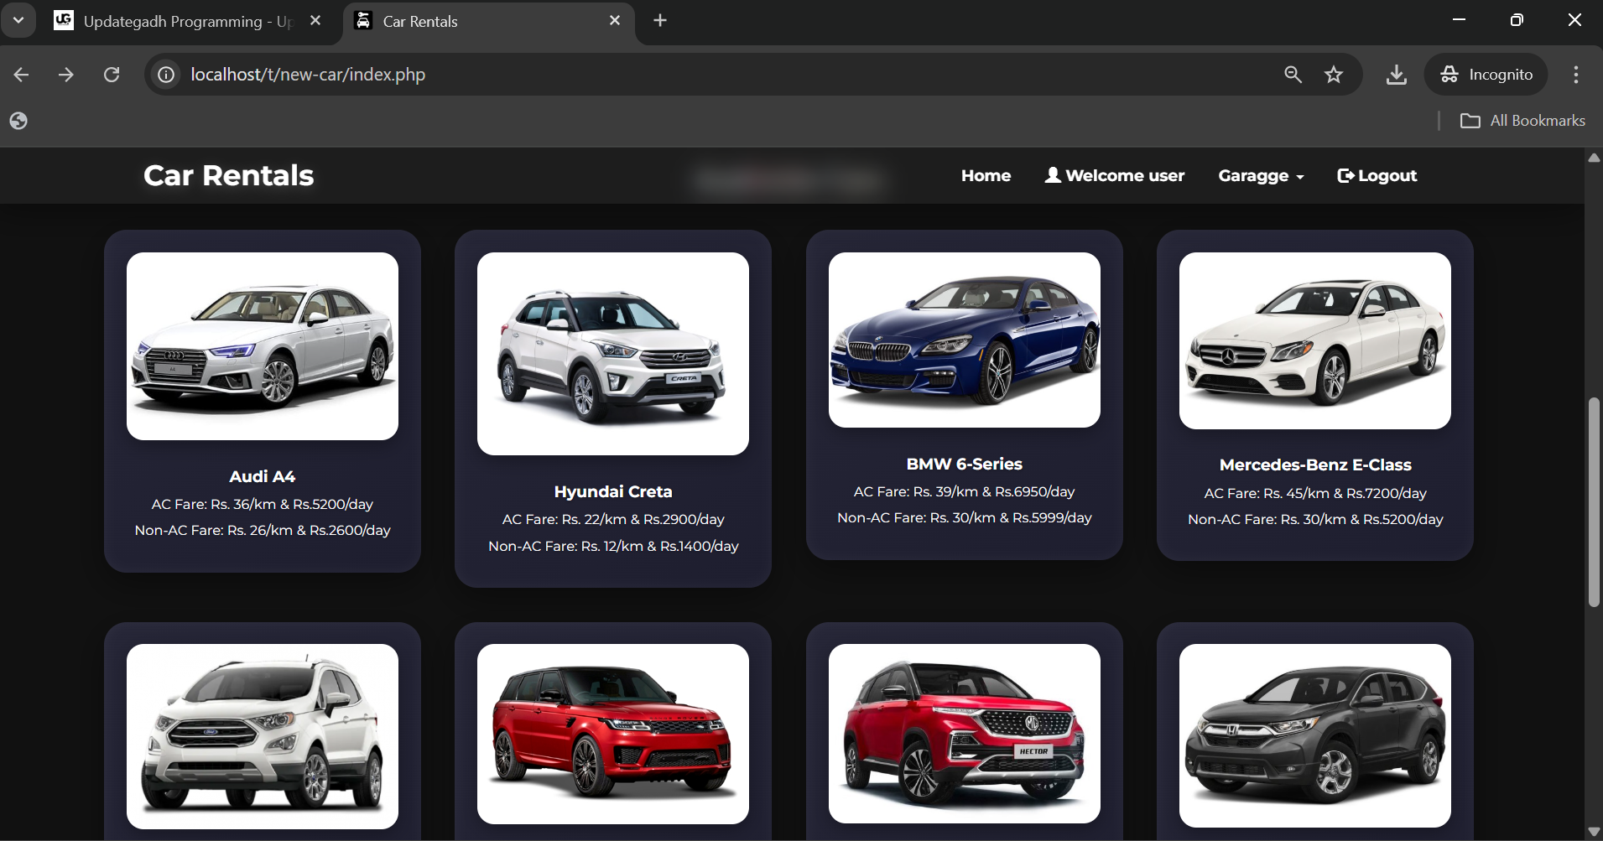Click 'Non-AC Fare: Rs. 30/km & Rs.5200/day'
Viewport: 1603px width, 841px height.
point(1315,519)
